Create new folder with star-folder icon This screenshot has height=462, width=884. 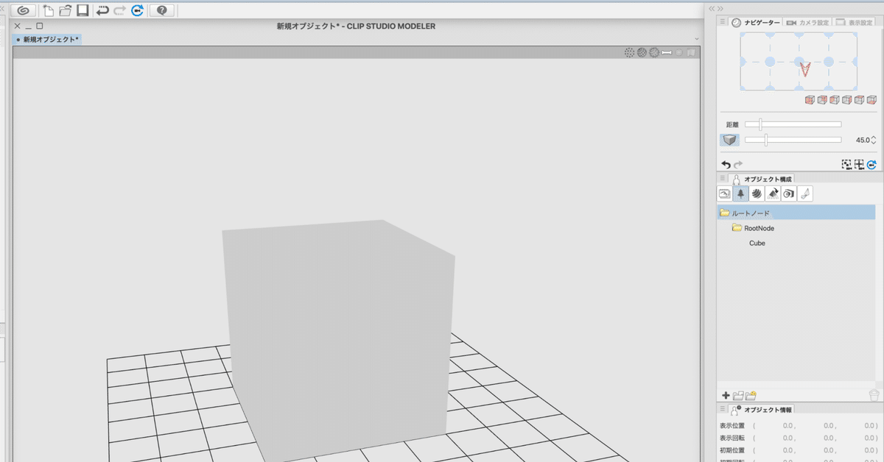pyautogui.click(x=751, y=396)
